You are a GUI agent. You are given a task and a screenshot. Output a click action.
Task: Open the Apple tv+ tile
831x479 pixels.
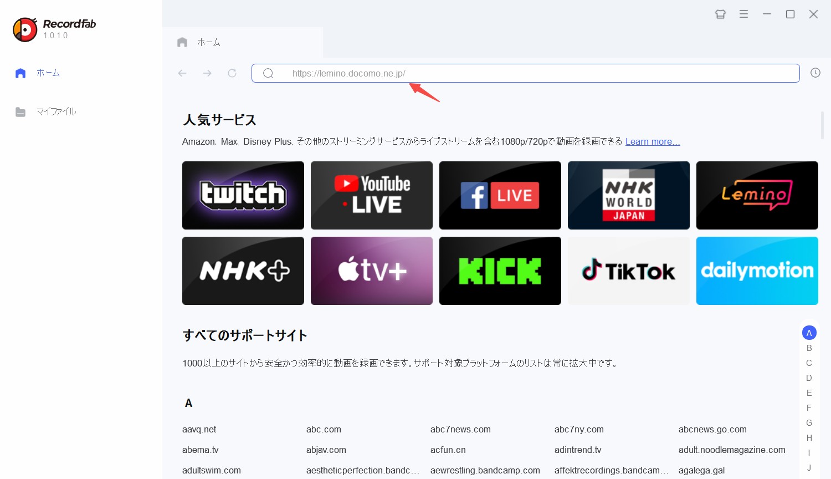pos(372,271)
